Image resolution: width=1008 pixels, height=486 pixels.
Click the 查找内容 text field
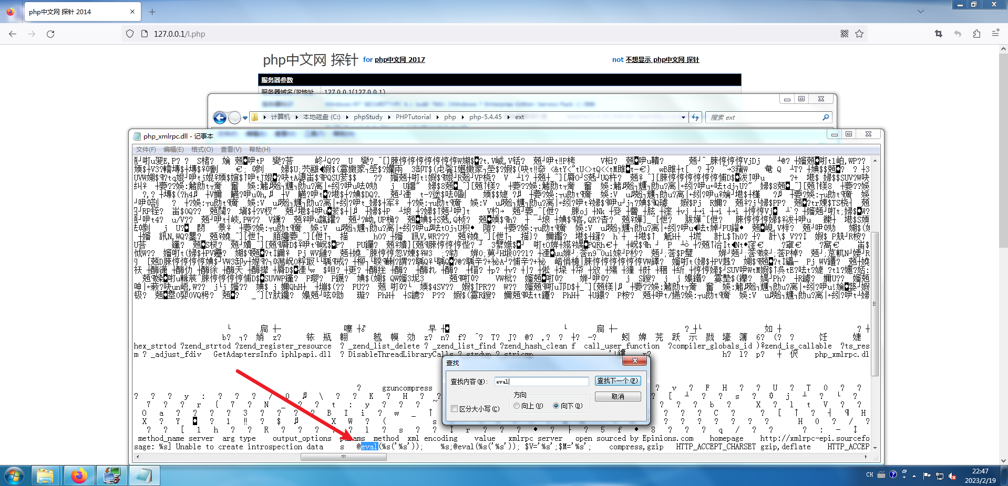coord(542,381)
